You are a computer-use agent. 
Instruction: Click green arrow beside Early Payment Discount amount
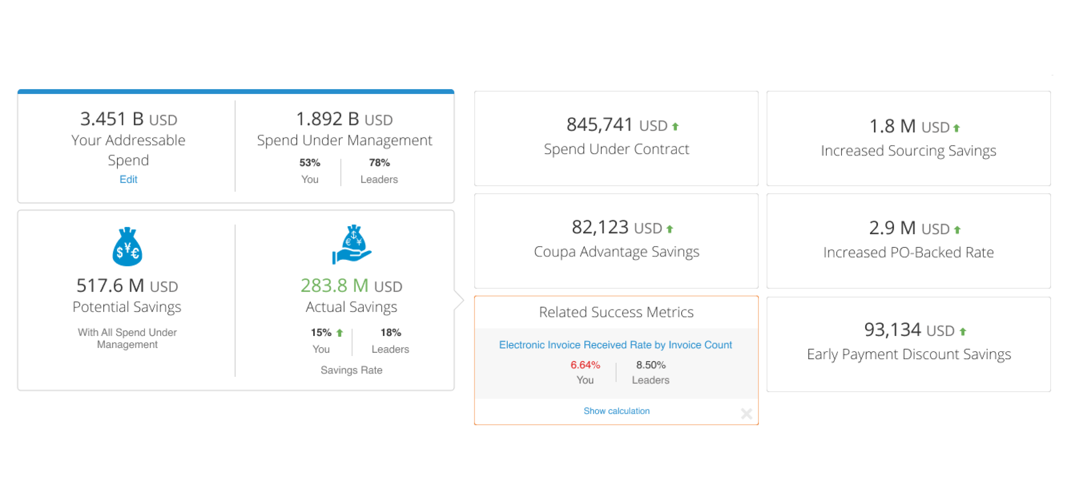click(x=962, y=331)
